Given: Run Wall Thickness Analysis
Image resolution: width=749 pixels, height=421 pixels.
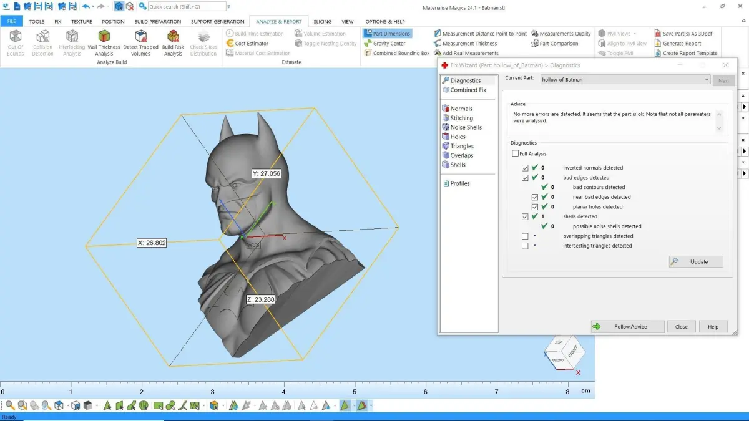Looking at the screenshot, I should pyautogui.click(x=104, y=42).
